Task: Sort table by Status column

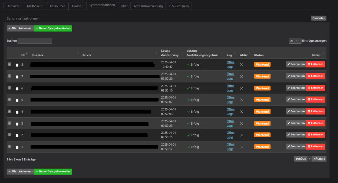Action: 259,55
